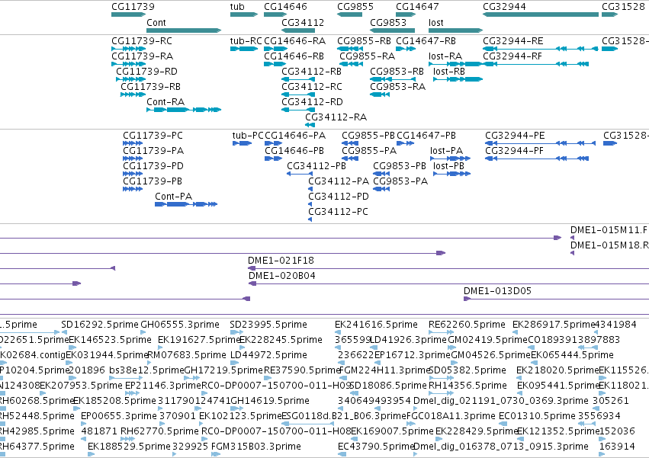
Task: Select protein CG34112-PC
Action: 310,219
